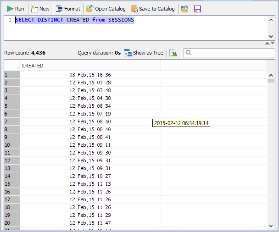The image size is (279, 232).
Task: Click the search magnifier icon
Action: (x=189, y=53)
